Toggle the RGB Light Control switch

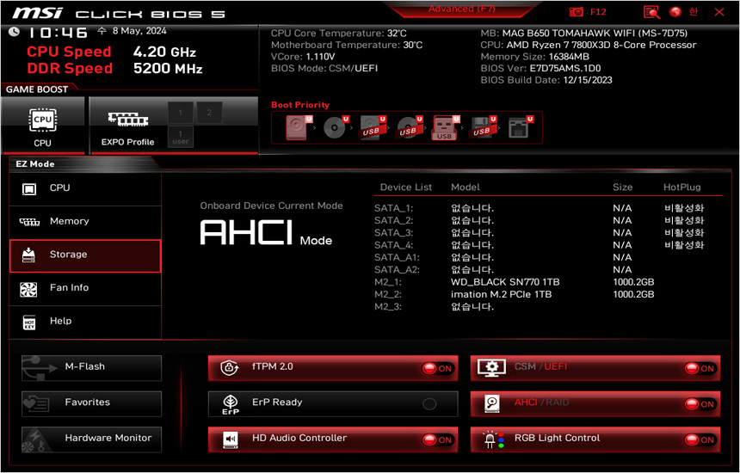(x=700, y=440)
